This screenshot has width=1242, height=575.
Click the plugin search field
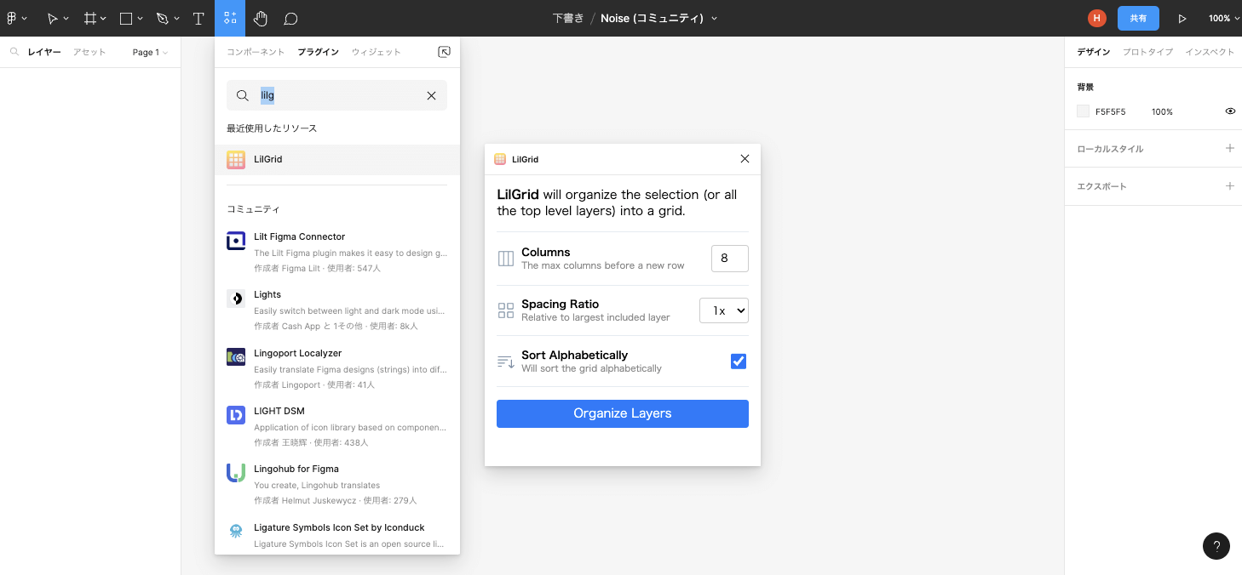(x=336, y=95)
